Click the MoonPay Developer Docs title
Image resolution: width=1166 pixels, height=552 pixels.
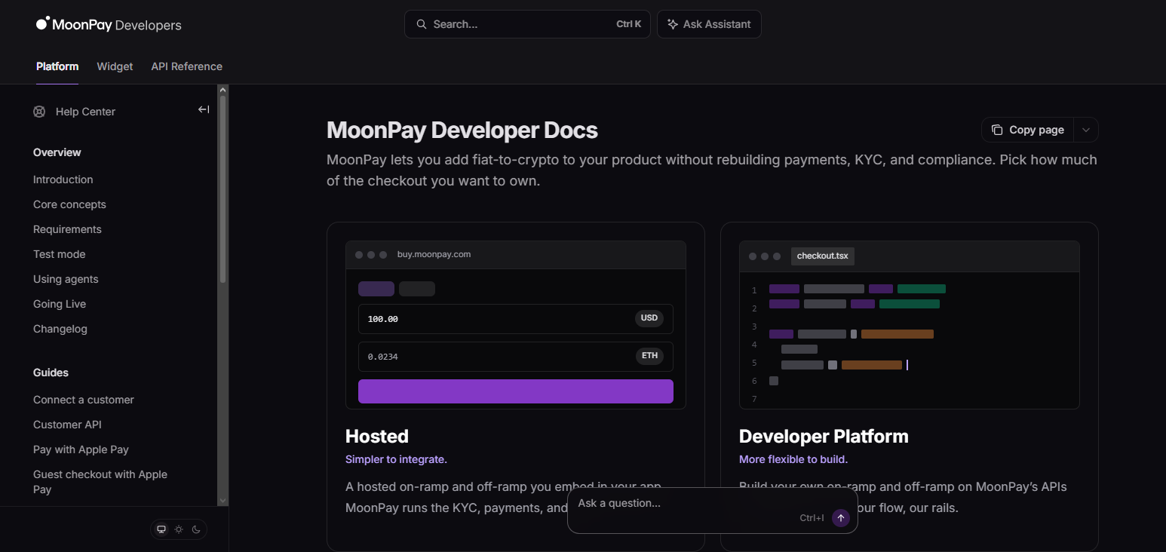[x=462, y=130]
